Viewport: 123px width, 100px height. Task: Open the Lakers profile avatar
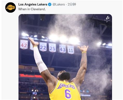pos(11,8)
